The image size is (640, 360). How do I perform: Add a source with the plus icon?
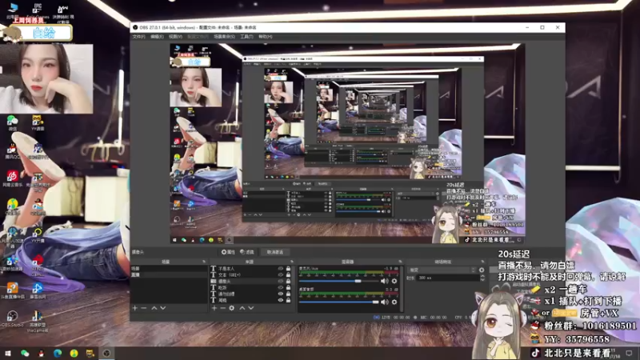214,308
